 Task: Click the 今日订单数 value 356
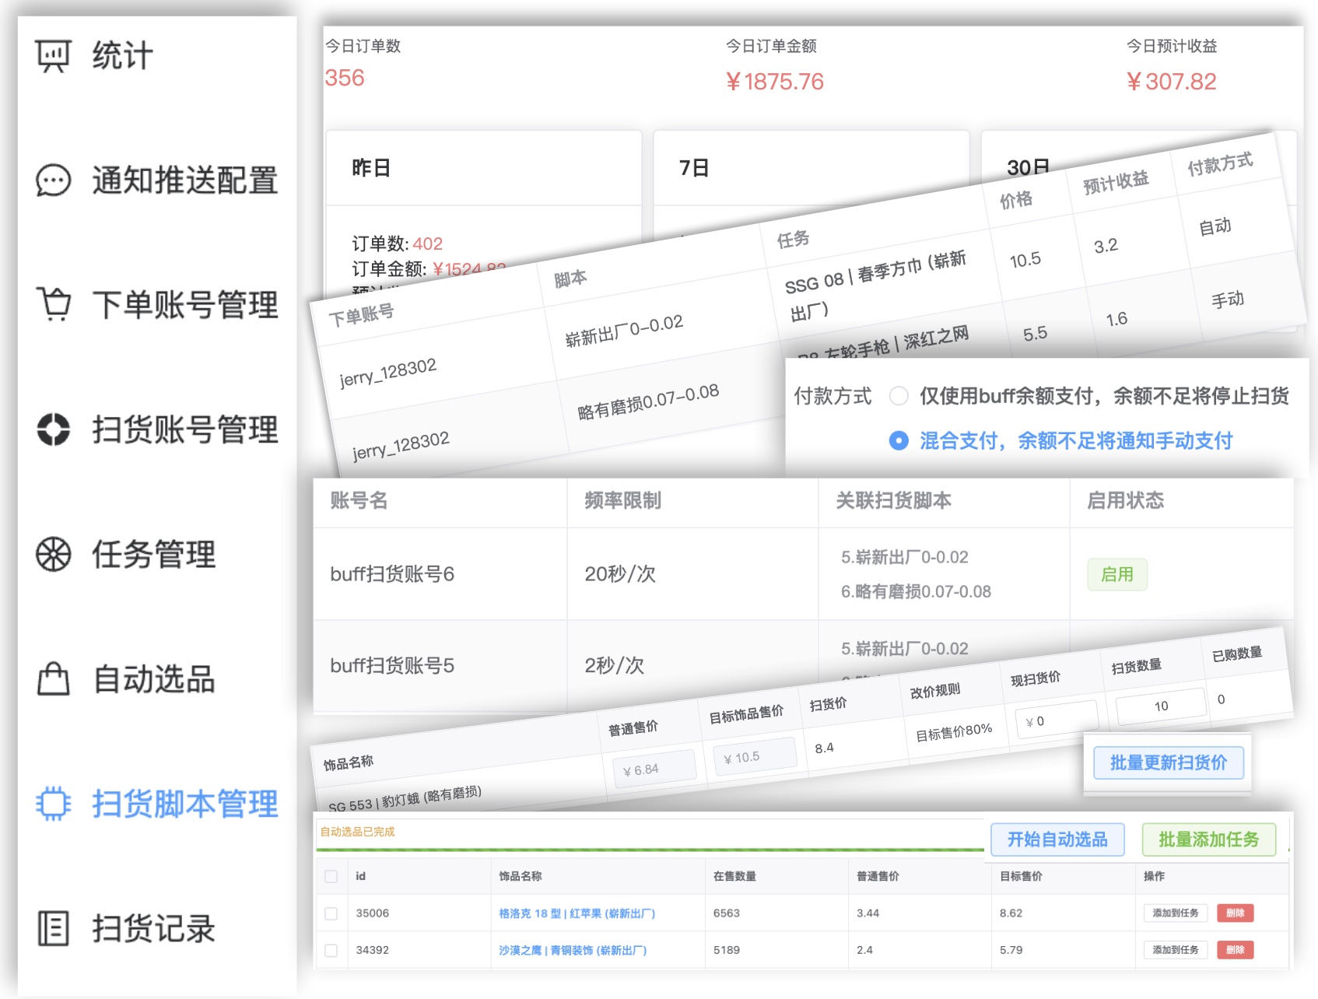pos(345,78)
